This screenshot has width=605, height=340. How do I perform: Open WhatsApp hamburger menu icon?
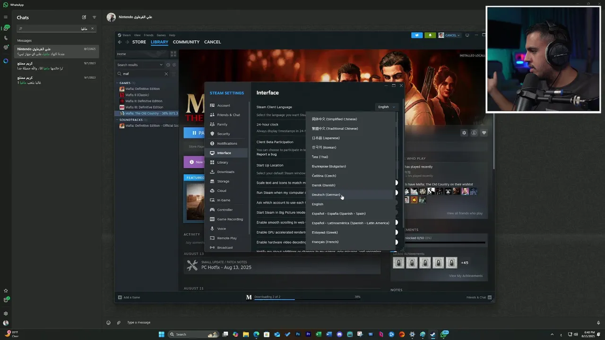click(x=6, y=17)
